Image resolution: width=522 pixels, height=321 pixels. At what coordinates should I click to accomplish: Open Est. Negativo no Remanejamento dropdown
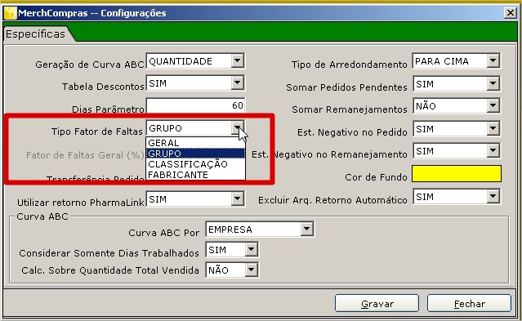(493, 151)
